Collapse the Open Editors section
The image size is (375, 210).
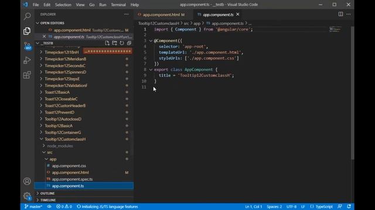[37, 23]
